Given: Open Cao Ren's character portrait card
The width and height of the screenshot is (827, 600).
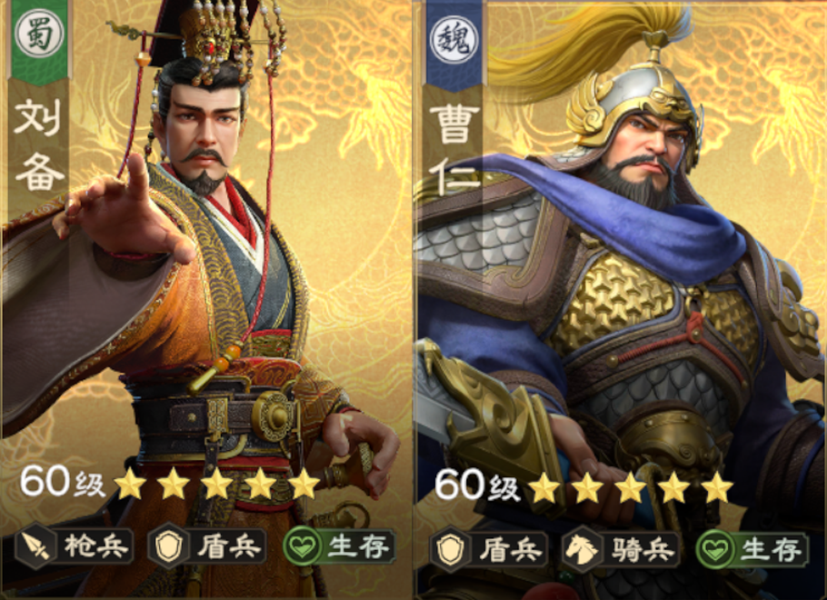Looking at the screenshot, I should 622,299.
